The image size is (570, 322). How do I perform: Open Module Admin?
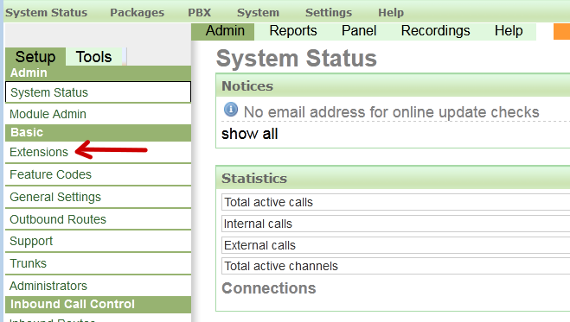pyautogui.click(x=98, y=114)
